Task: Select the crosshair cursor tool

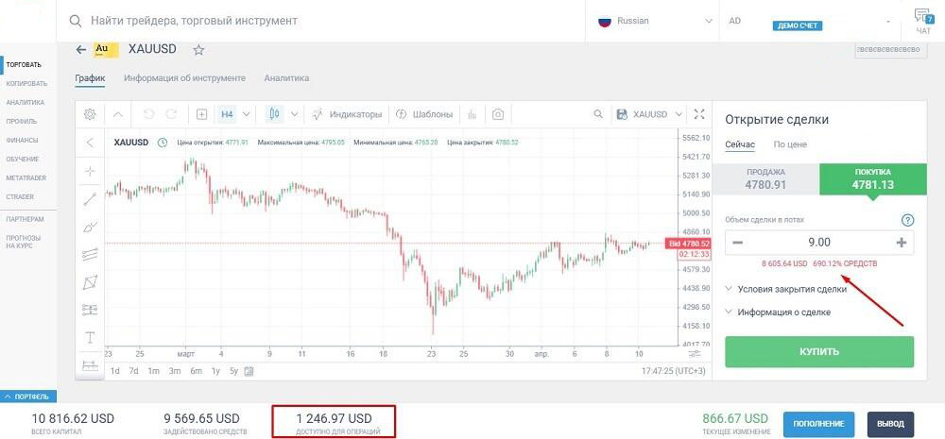Action: pos(90,171)
